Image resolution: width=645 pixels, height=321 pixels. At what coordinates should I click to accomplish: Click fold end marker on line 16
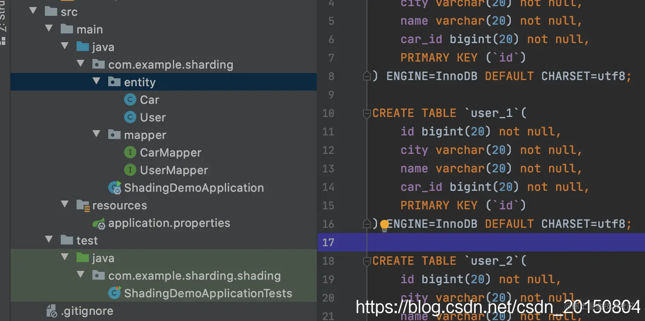coord(366,224)
